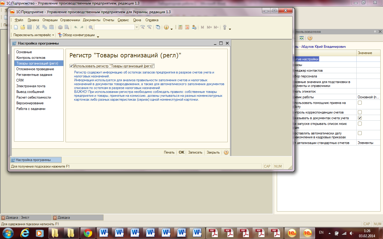383x239 pixels.
Task: Select Электронная почта section
Action: click(x=39, y=86)
